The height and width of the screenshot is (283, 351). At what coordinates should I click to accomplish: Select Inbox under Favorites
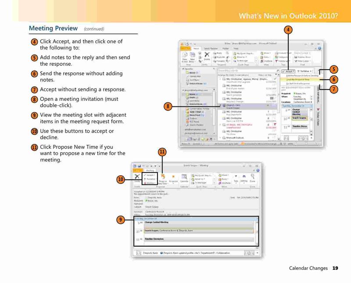[x=192, y=73]
